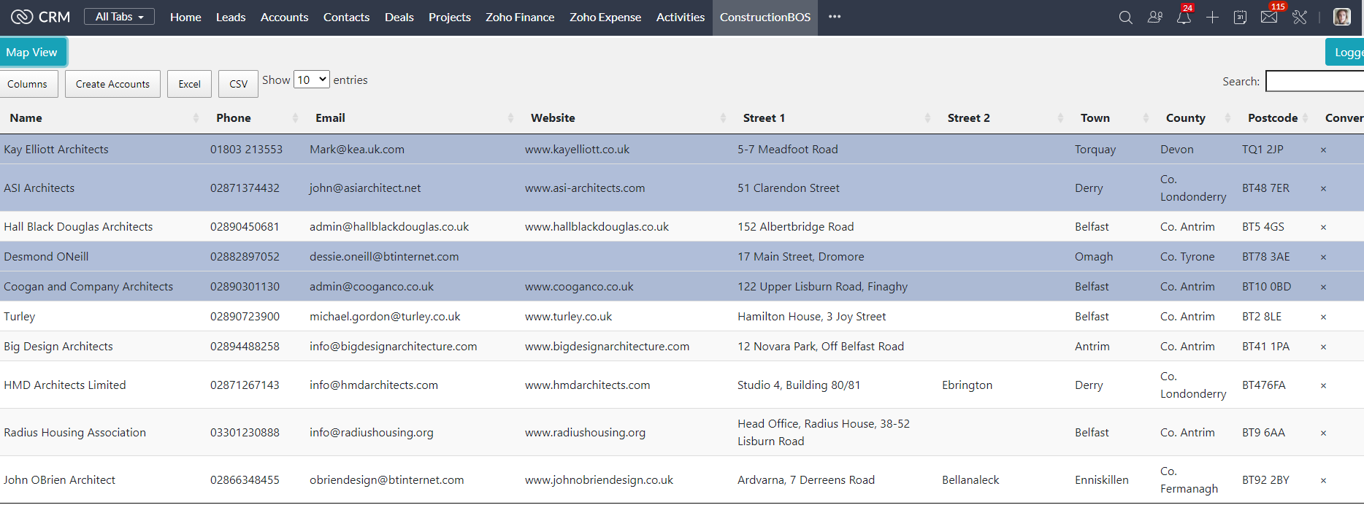Viewport: 1364px width, 505px height.
Task: Open the Show entries count dropdown
Action: point(312,80)
